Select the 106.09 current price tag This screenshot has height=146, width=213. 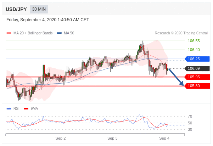(197, 68)
